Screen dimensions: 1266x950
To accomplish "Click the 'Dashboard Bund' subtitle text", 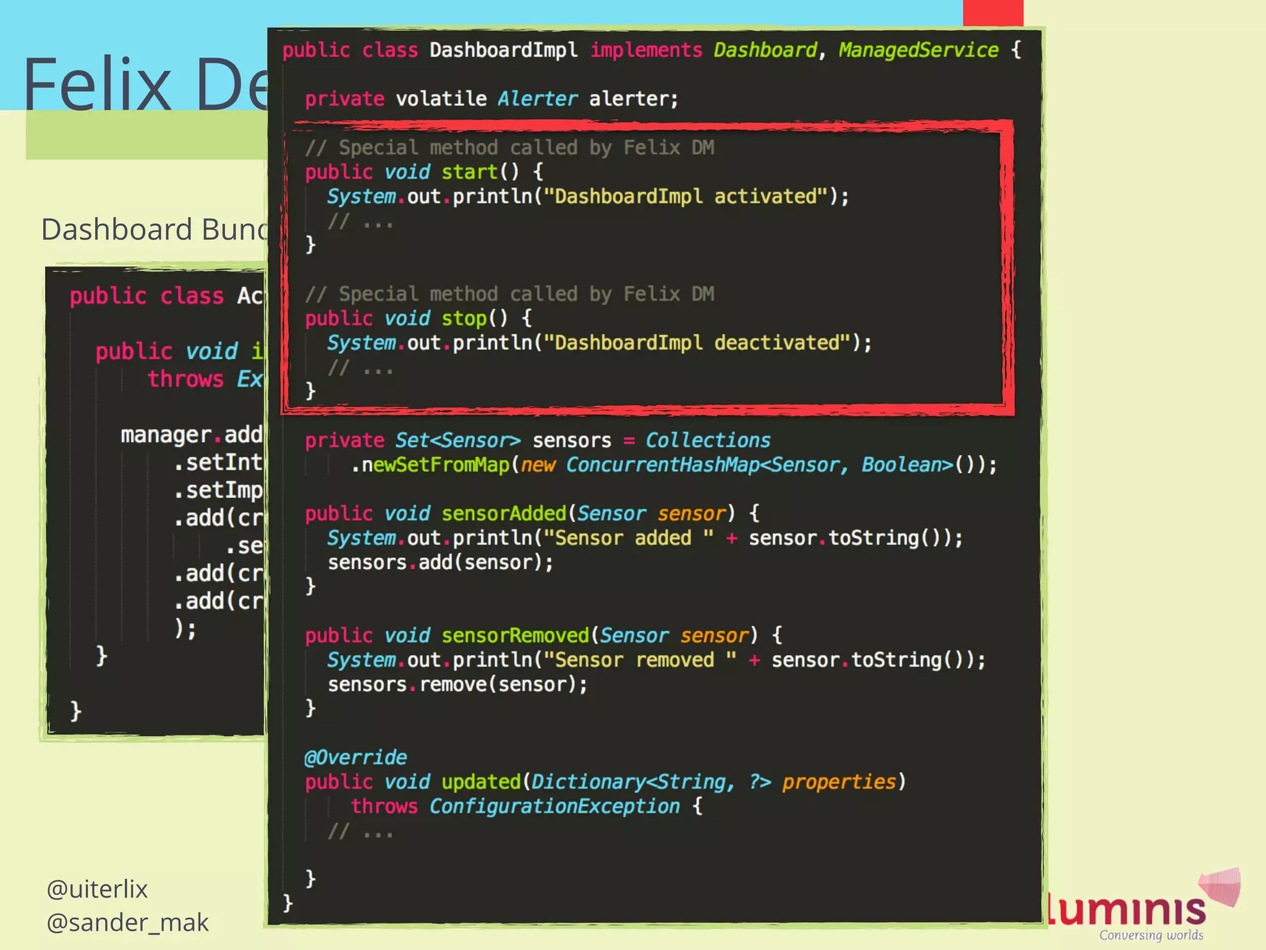I will [x=155, y=229].
